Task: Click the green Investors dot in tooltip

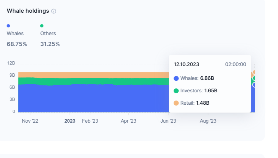Action: [x=176, y=91]
